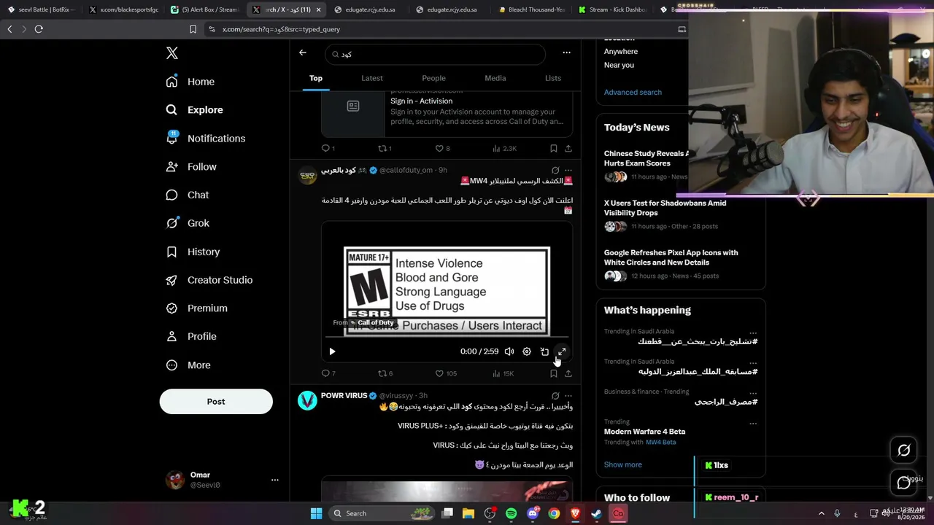
Task: Seek on the video progress bar
Action: pyautogui.click(x=447, y=337)
